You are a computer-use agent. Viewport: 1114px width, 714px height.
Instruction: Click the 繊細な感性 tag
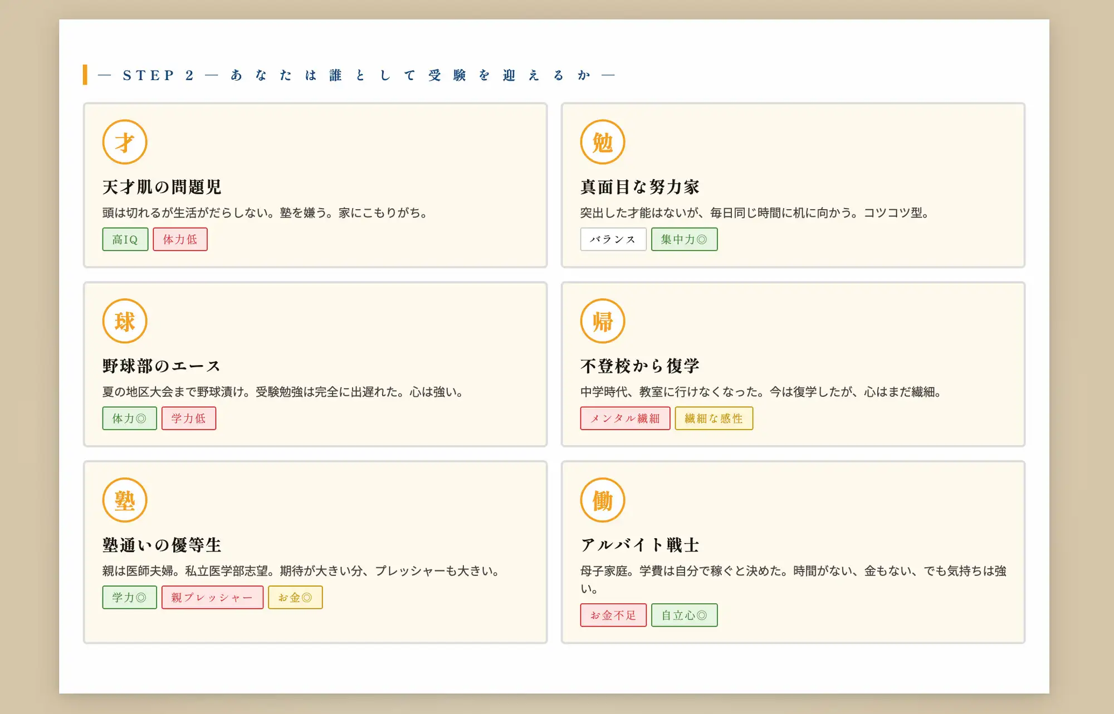point(714,418)
